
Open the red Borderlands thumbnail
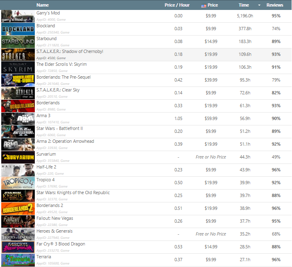(x=18, y=106)
